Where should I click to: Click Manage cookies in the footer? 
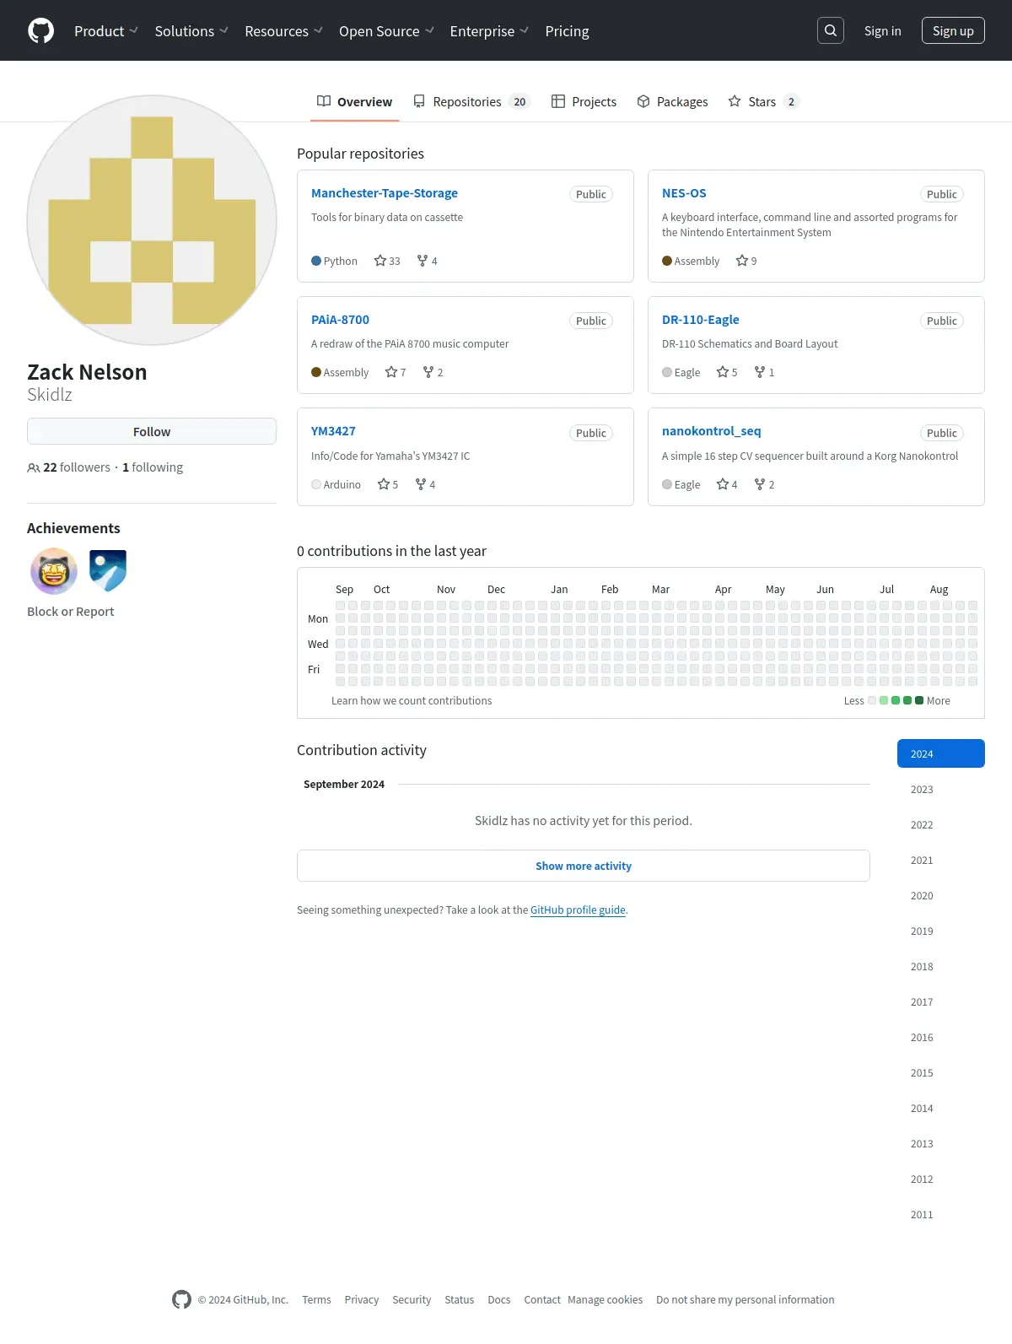606,1299
